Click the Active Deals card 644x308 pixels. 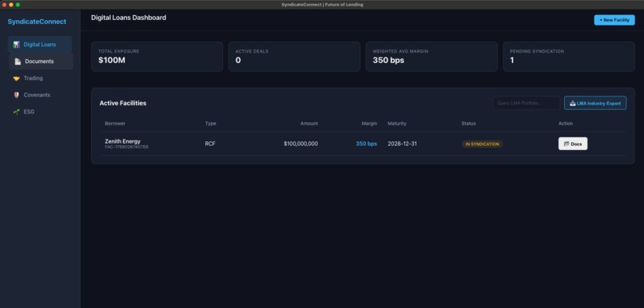point(294,57)
